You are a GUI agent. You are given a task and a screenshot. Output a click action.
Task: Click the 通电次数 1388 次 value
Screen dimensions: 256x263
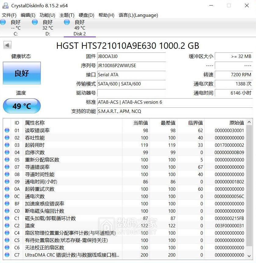(234, 84)
